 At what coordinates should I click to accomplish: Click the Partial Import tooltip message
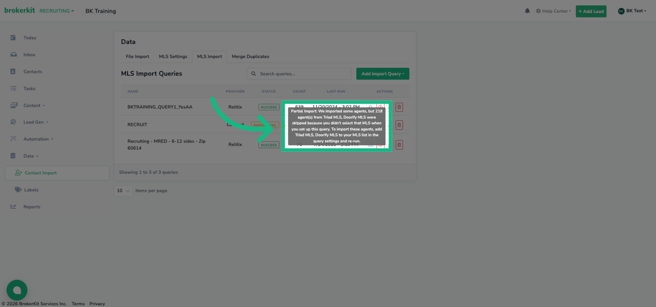click(337, 126)
